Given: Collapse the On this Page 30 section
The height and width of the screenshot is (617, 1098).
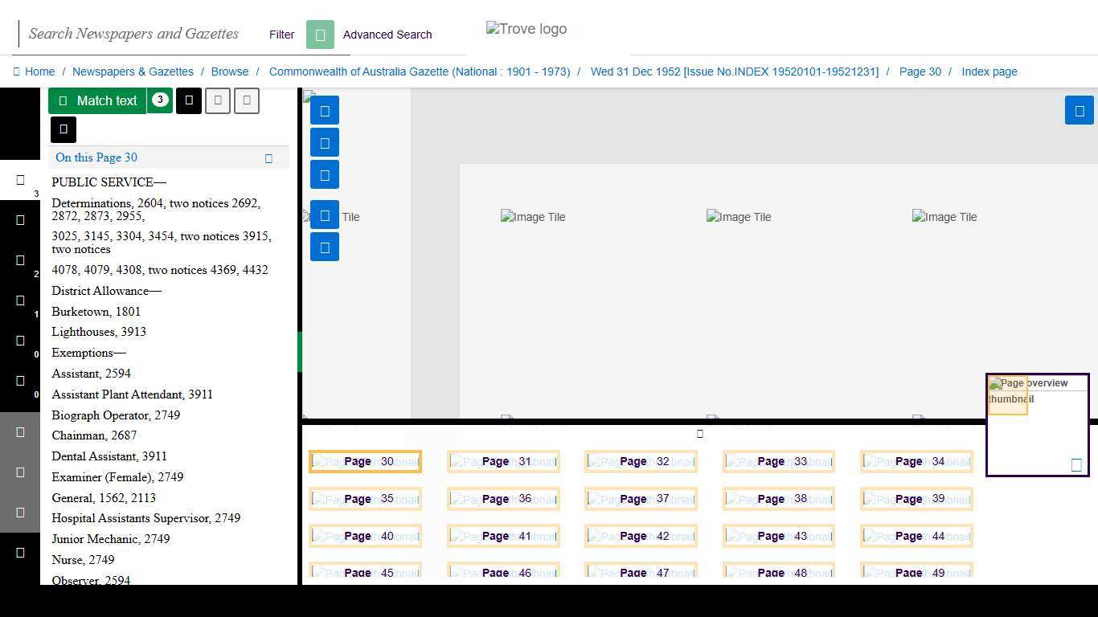Looking at the screenshot, I should 268,158.
